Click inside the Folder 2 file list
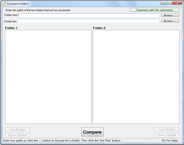This screenshot has height=145, width=184. (136, 76)
